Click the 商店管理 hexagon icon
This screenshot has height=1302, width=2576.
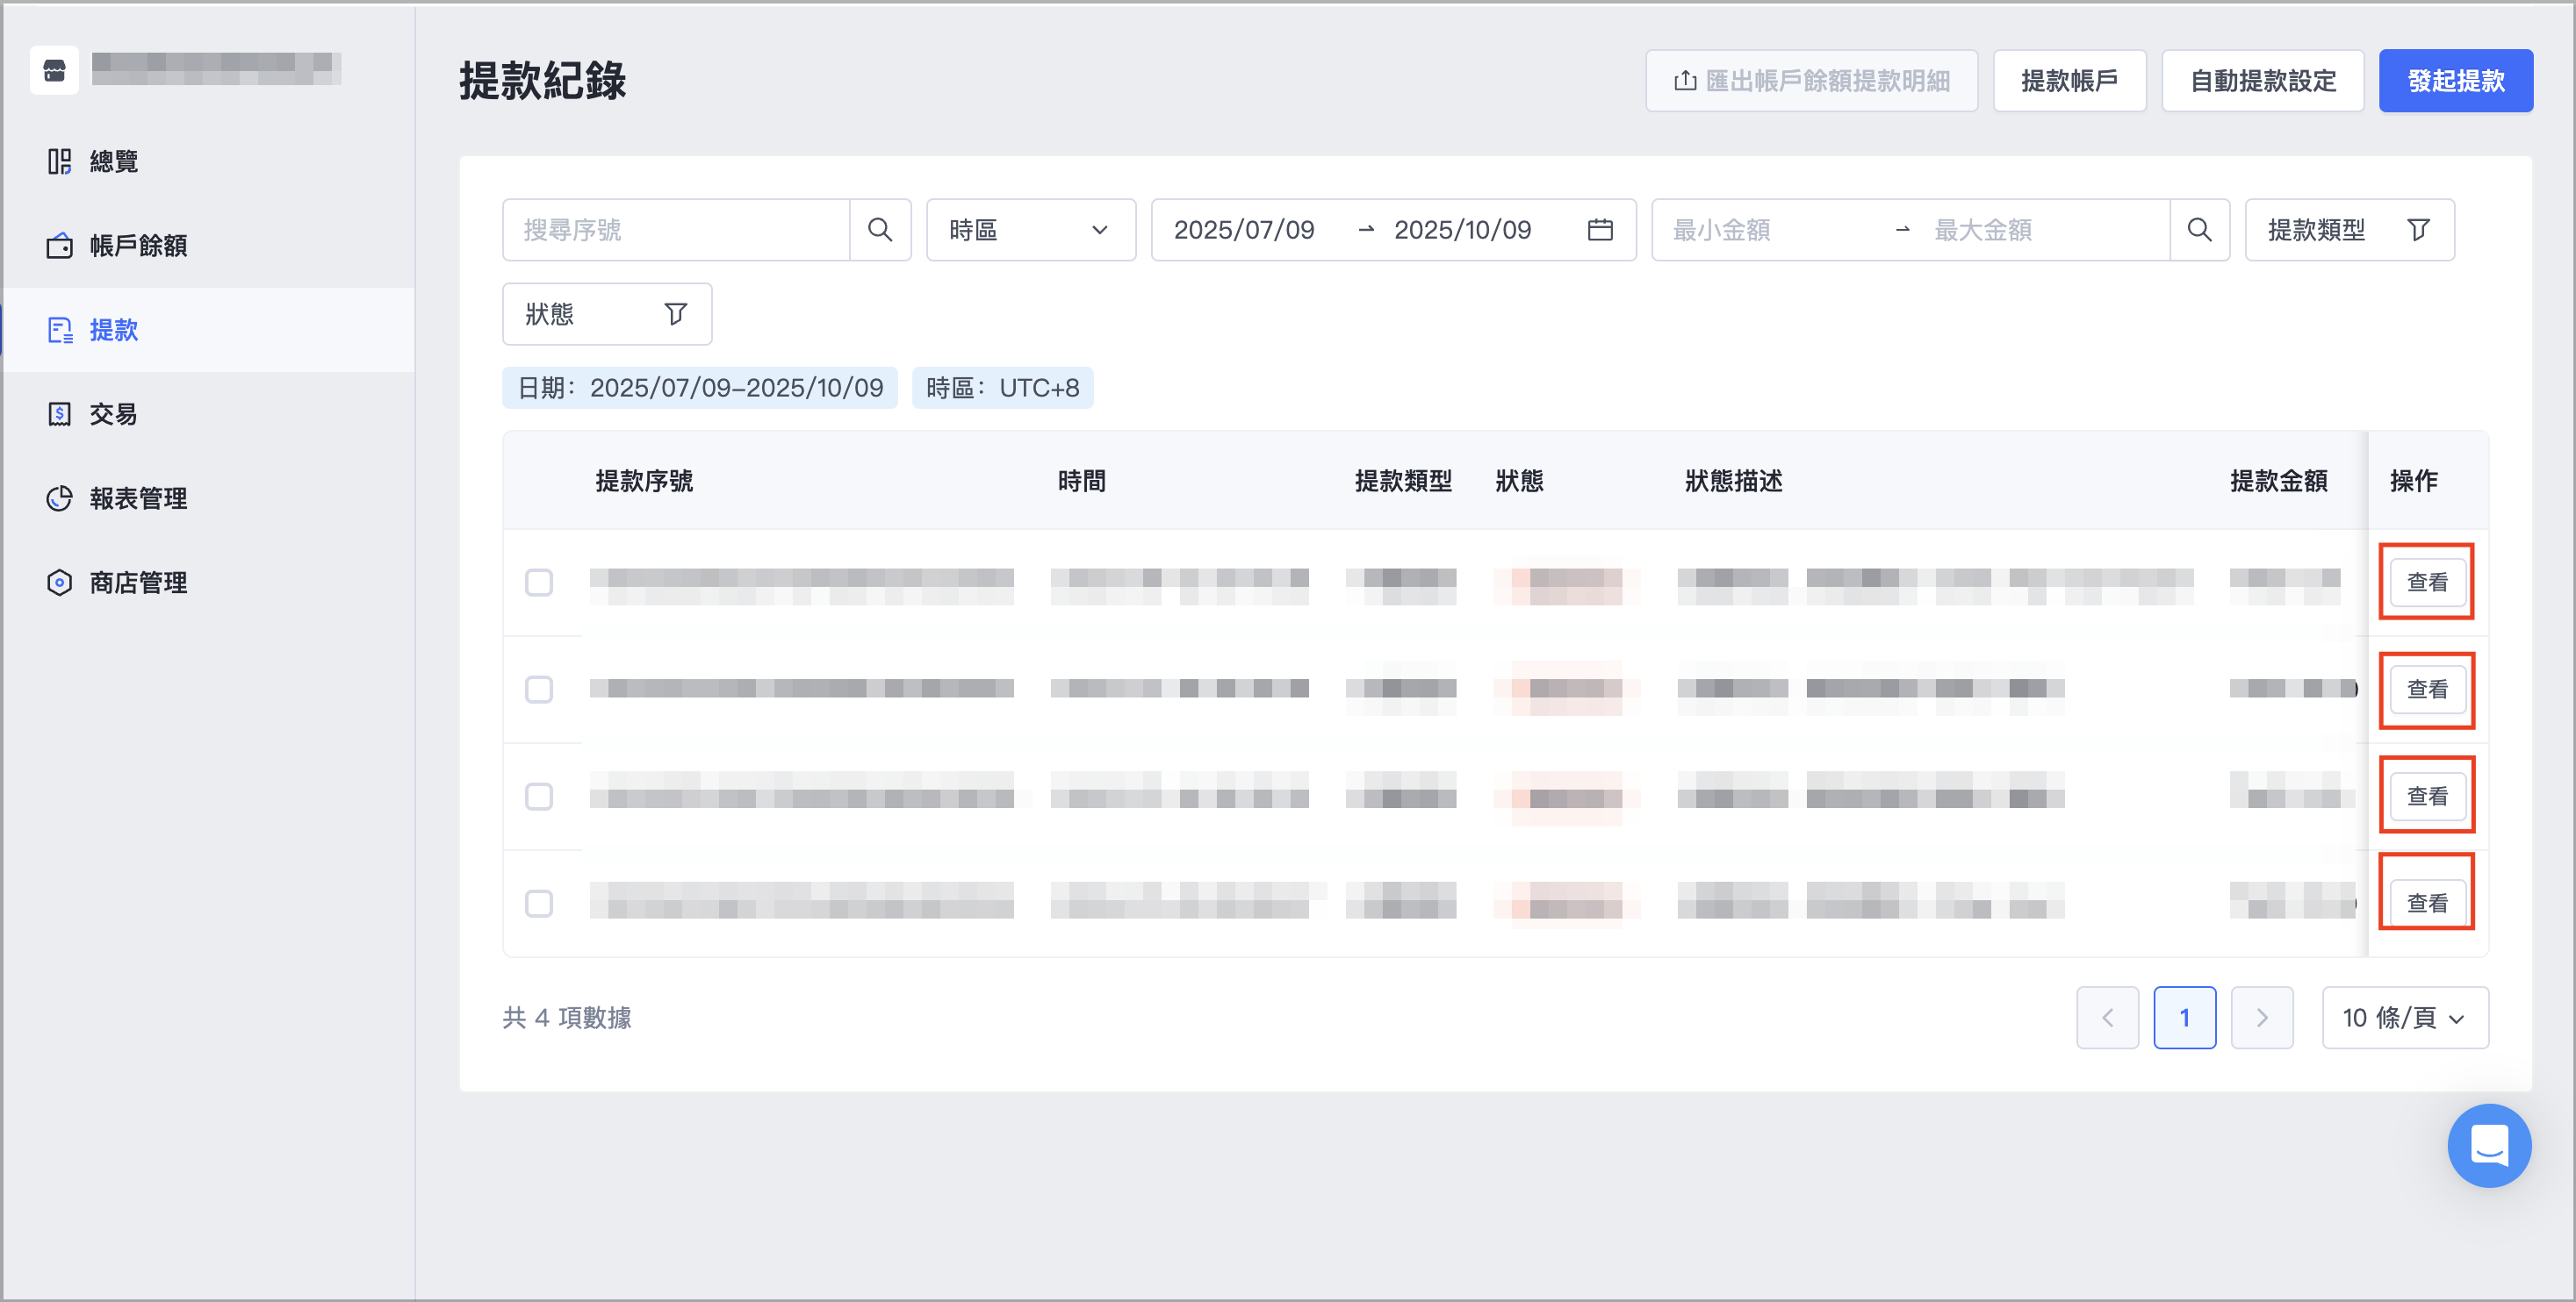pos(60,583)
